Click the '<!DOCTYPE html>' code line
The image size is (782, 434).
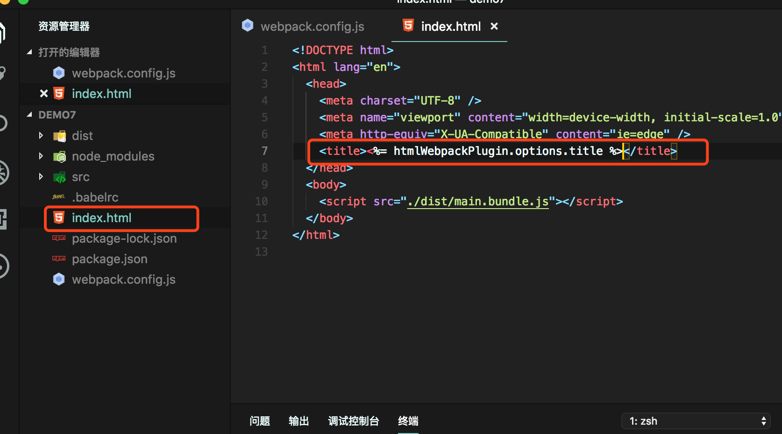pos(343,50)
